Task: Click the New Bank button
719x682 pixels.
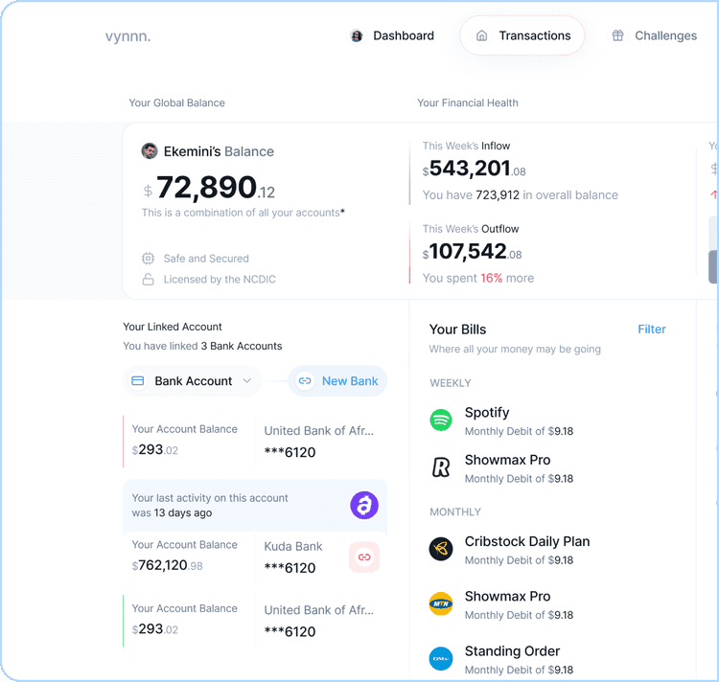Action: pos(337,381)
